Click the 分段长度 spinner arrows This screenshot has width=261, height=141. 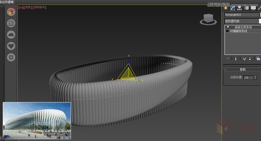(255, 78)
